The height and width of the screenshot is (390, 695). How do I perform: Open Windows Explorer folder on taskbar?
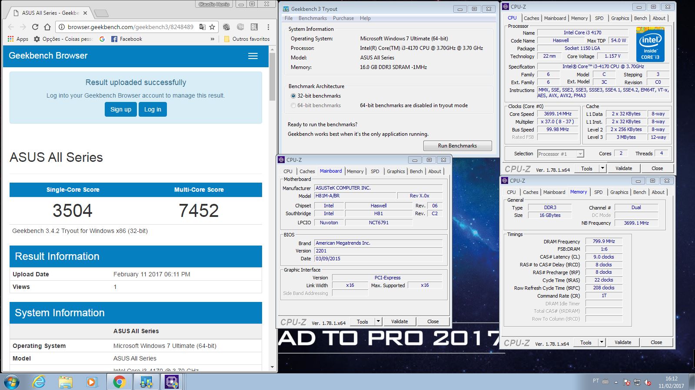point(66,382)
